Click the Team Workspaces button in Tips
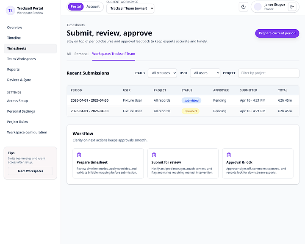This screenshot has width=305, height=244. [x=30, y=171]
